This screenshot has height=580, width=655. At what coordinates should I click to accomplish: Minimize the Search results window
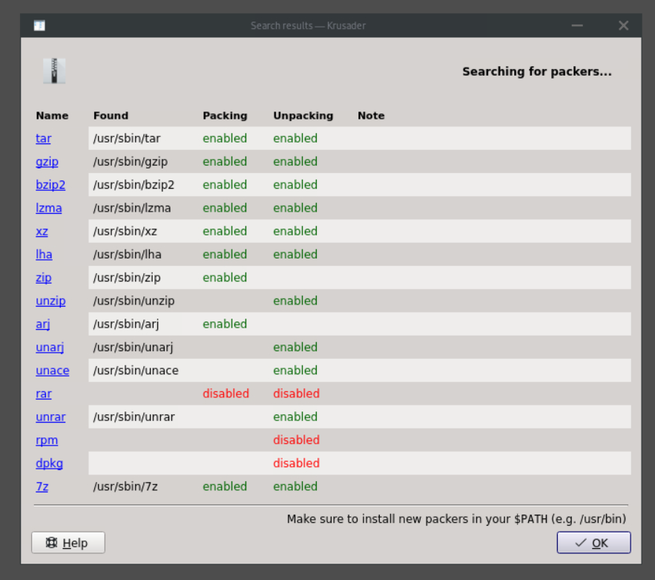click(x=577, y=25)
